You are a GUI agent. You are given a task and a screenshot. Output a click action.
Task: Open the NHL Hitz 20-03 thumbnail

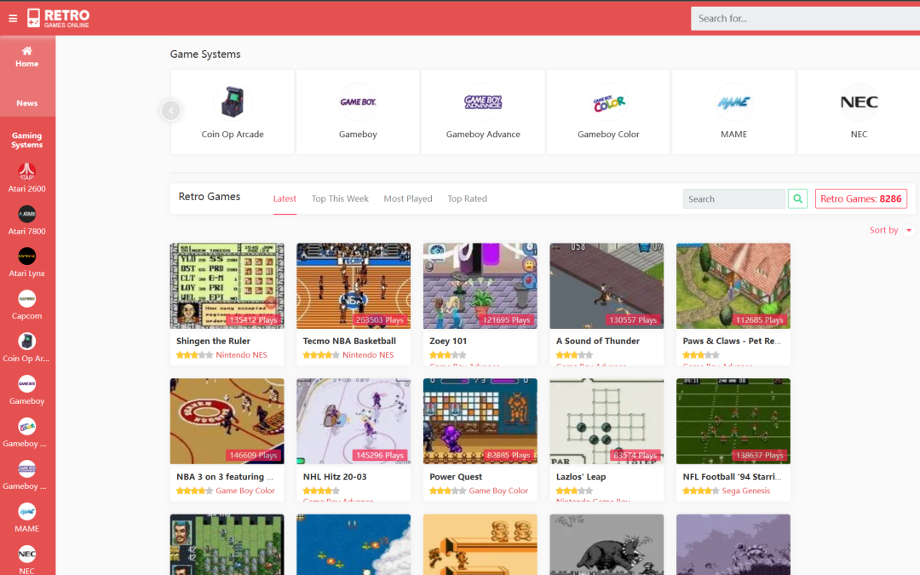point(354,422)
